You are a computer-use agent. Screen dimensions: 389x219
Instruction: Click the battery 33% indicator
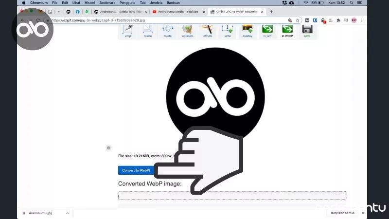pos(318,3)
